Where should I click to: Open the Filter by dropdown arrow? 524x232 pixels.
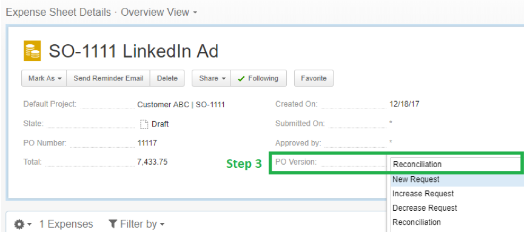click(x=163, y=224)
